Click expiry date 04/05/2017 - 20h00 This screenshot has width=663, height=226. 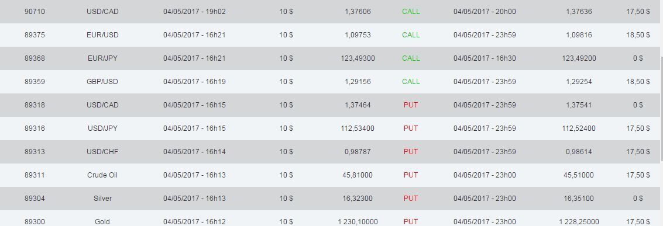485,12
